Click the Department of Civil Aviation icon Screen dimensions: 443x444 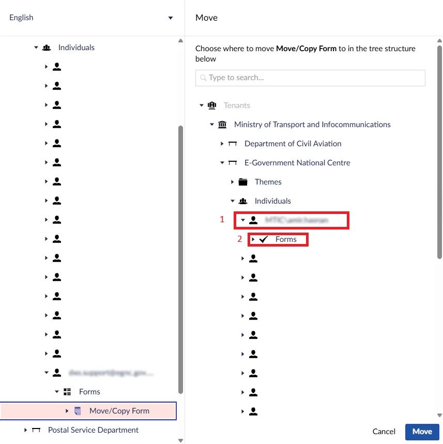[233, 144]
